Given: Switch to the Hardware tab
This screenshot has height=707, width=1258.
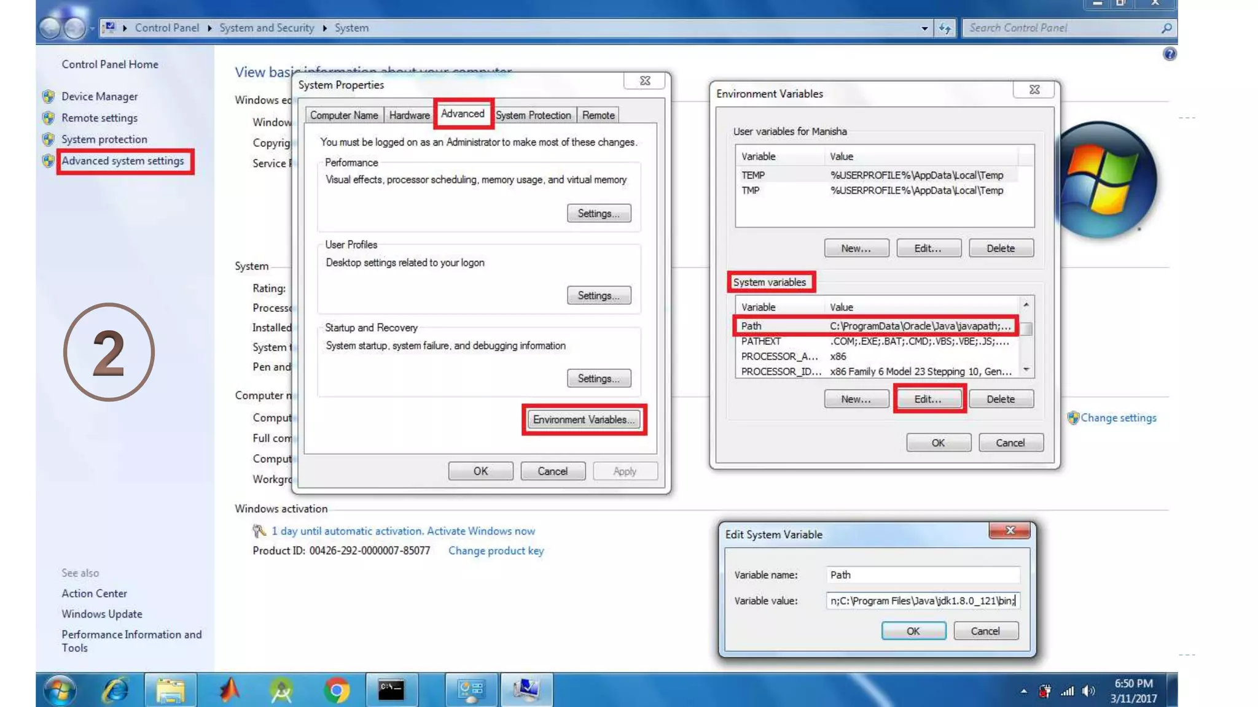Looking at the screenshot, I should pos(409,115).
